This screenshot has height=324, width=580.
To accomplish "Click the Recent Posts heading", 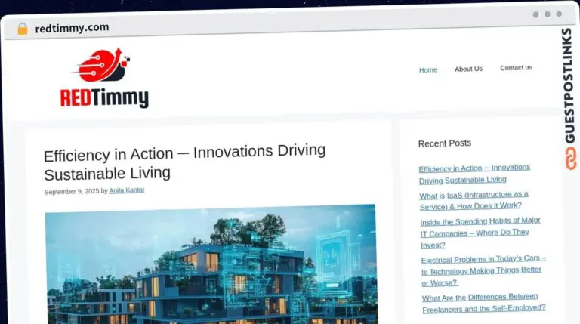I will point(445,143).
